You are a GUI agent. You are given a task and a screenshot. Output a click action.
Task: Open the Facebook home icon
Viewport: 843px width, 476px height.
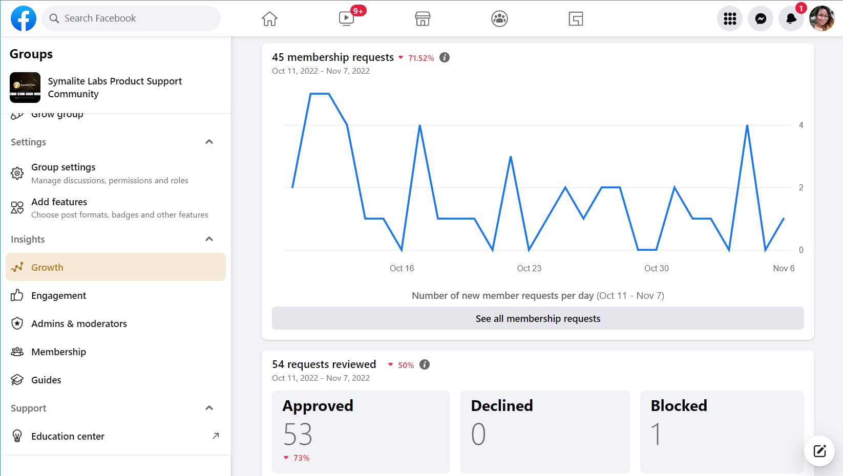click(x=269, y=18)
